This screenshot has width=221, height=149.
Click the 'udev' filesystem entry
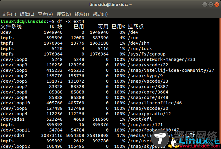click(x=6, y=32)
